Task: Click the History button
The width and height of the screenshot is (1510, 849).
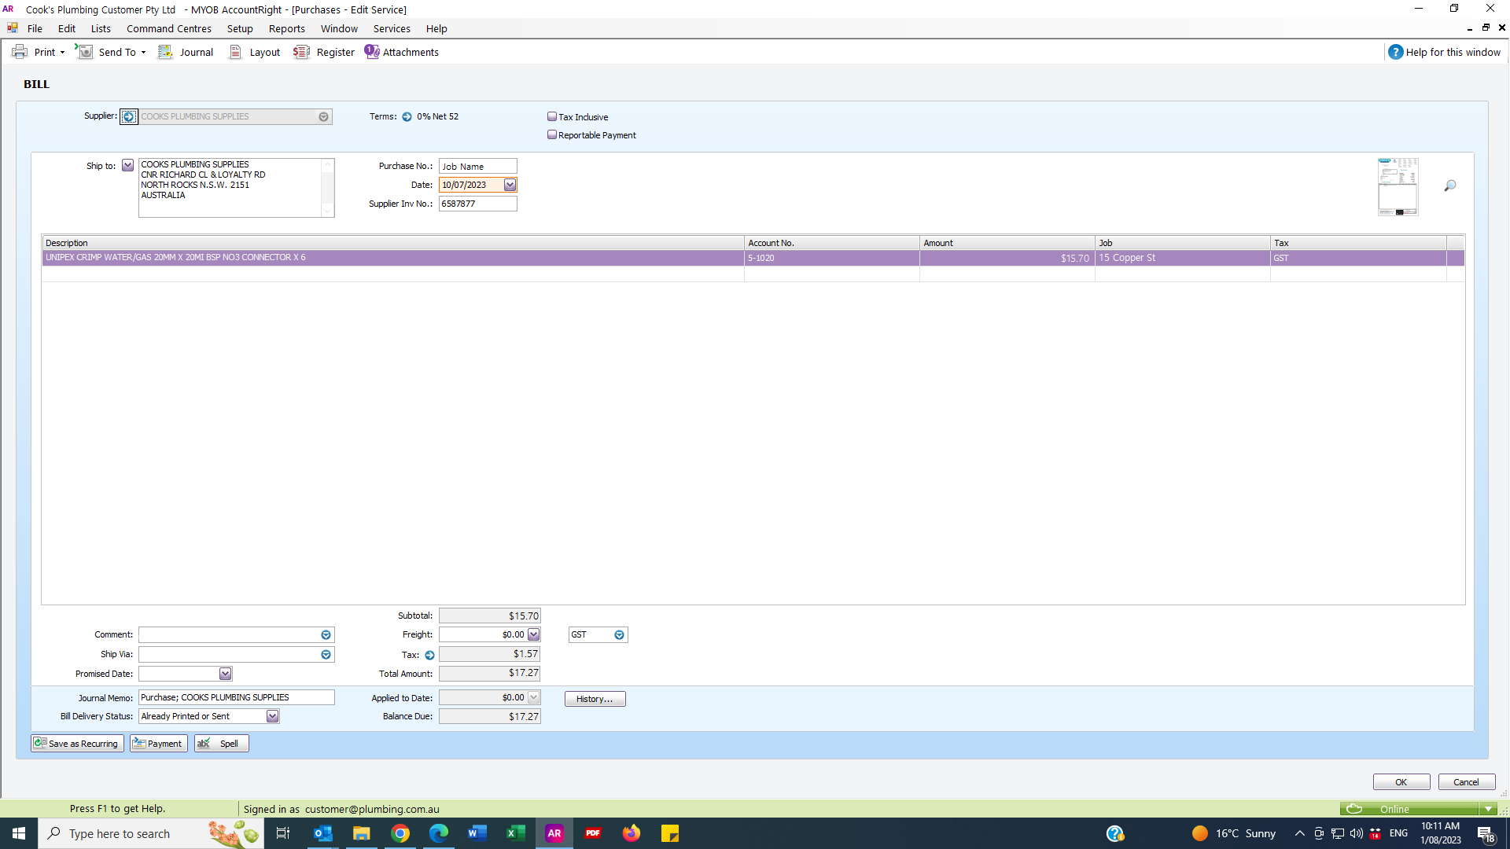Action: click(x=595, y=699)
